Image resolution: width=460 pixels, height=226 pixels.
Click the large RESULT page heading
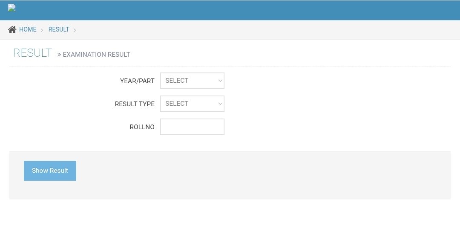pyautogui.click(x=32, y=53)
